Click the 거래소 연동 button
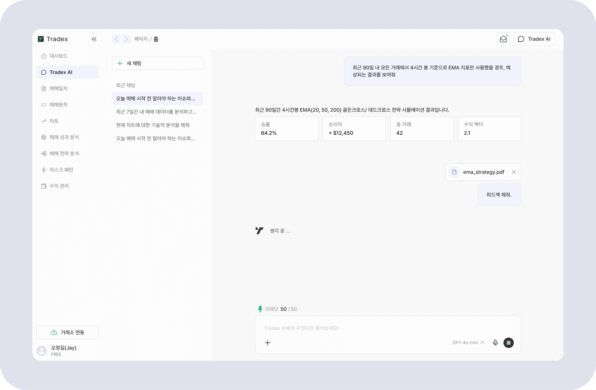The height and width of the screenshot is (390, 596). [x=67, y=332]
